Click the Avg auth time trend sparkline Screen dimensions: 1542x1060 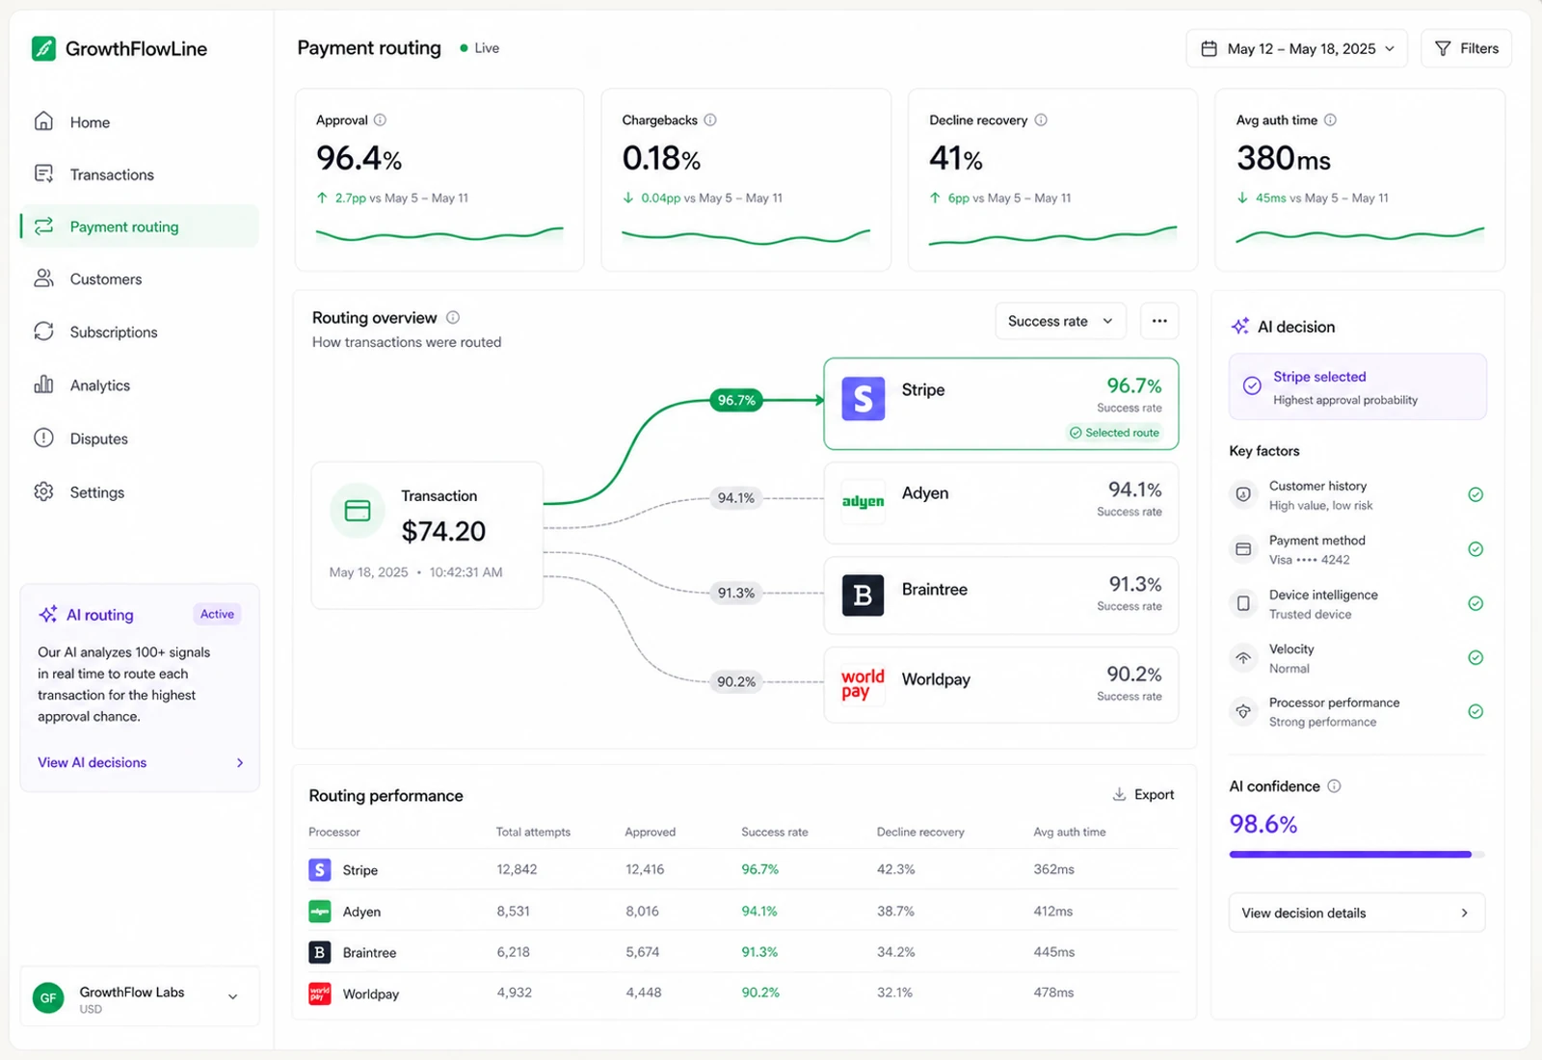tap(1360, 234)
